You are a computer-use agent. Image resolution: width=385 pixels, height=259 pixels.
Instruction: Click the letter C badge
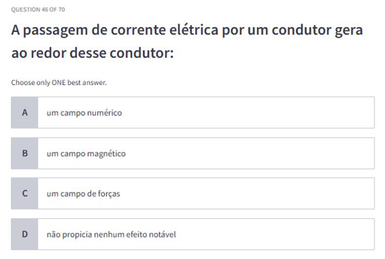point(24,194)
